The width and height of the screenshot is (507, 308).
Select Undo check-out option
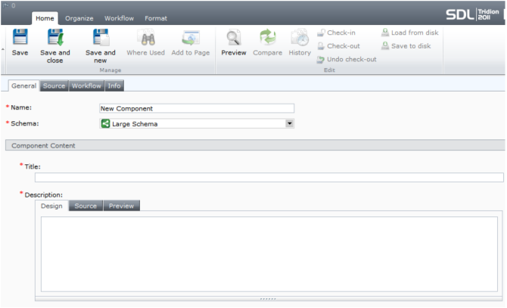tap(346, 59)
